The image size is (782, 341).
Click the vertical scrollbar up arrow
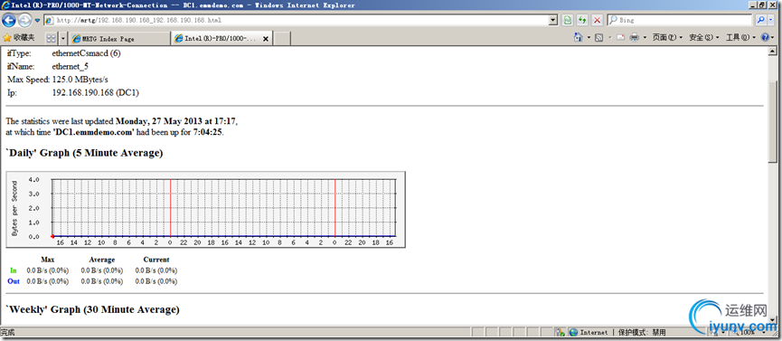773,52
